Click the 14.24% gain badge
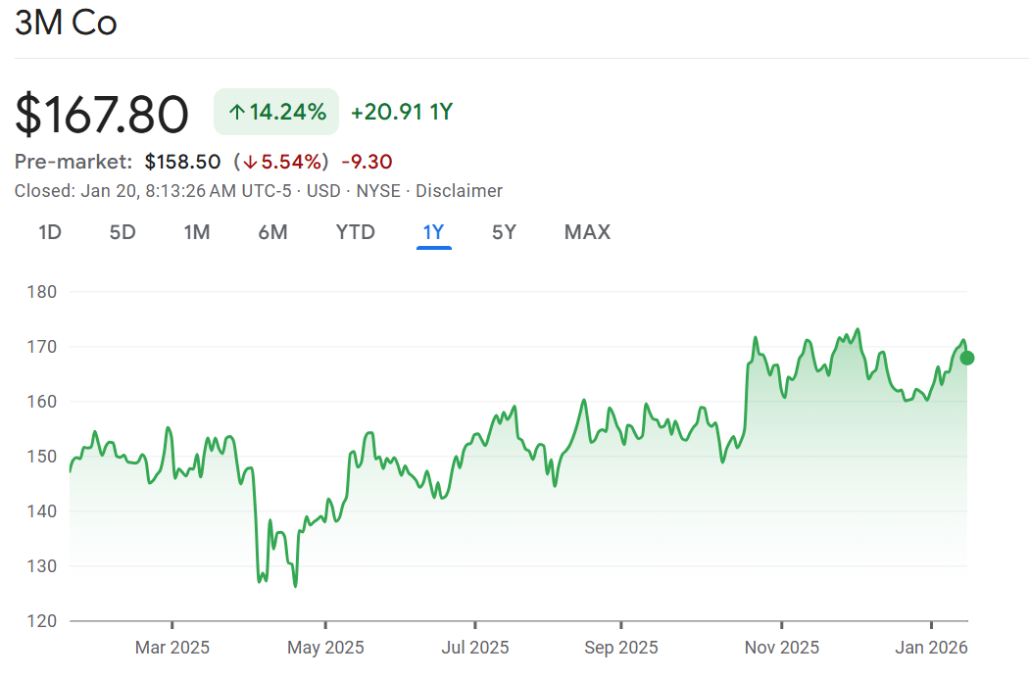The image size is (1029, 679). point(276,112)
